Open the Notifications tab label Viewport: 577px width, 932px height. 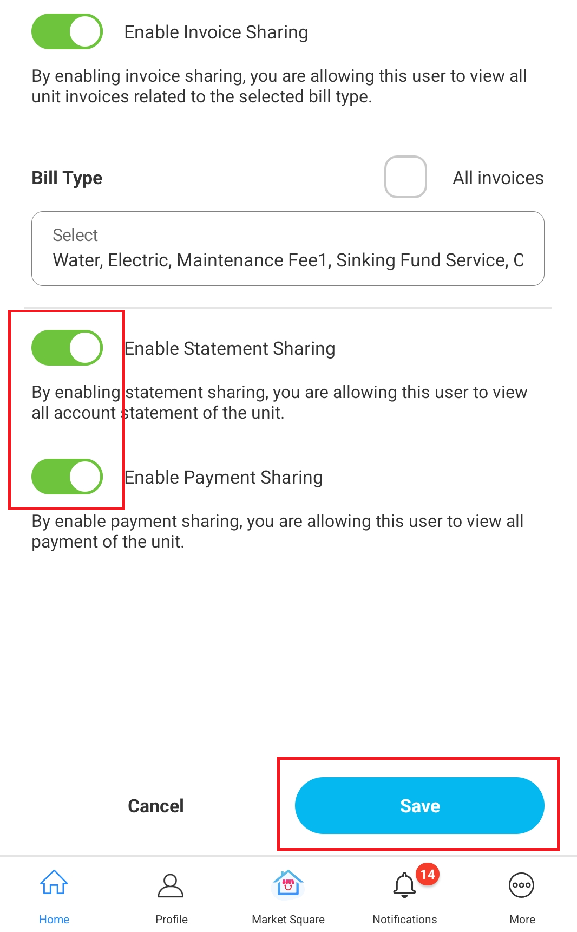[405, 919]
